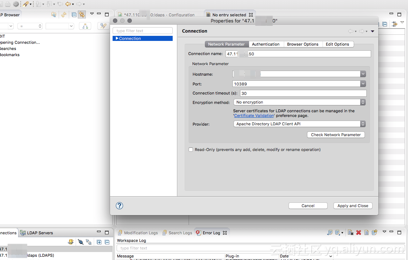Click the next annotation icon in the main toolbar
The height and width of the screenshot is (260, 408).
tap(38, 4)
